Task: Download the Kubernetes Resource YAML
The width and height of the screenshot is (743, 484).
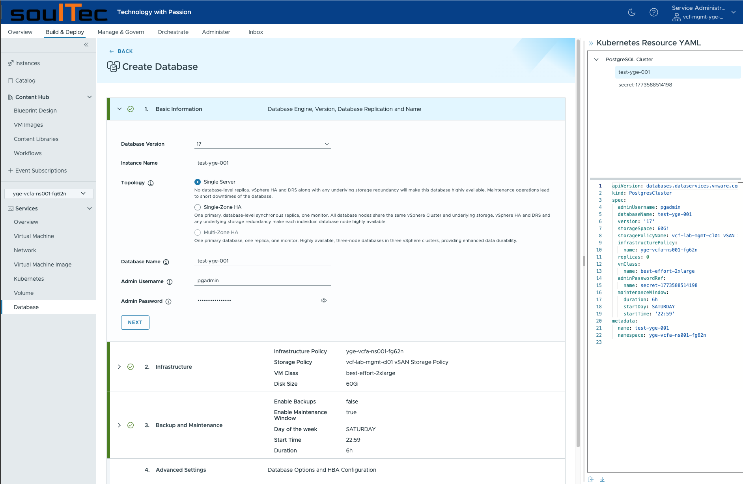Action: coord(602,479)
